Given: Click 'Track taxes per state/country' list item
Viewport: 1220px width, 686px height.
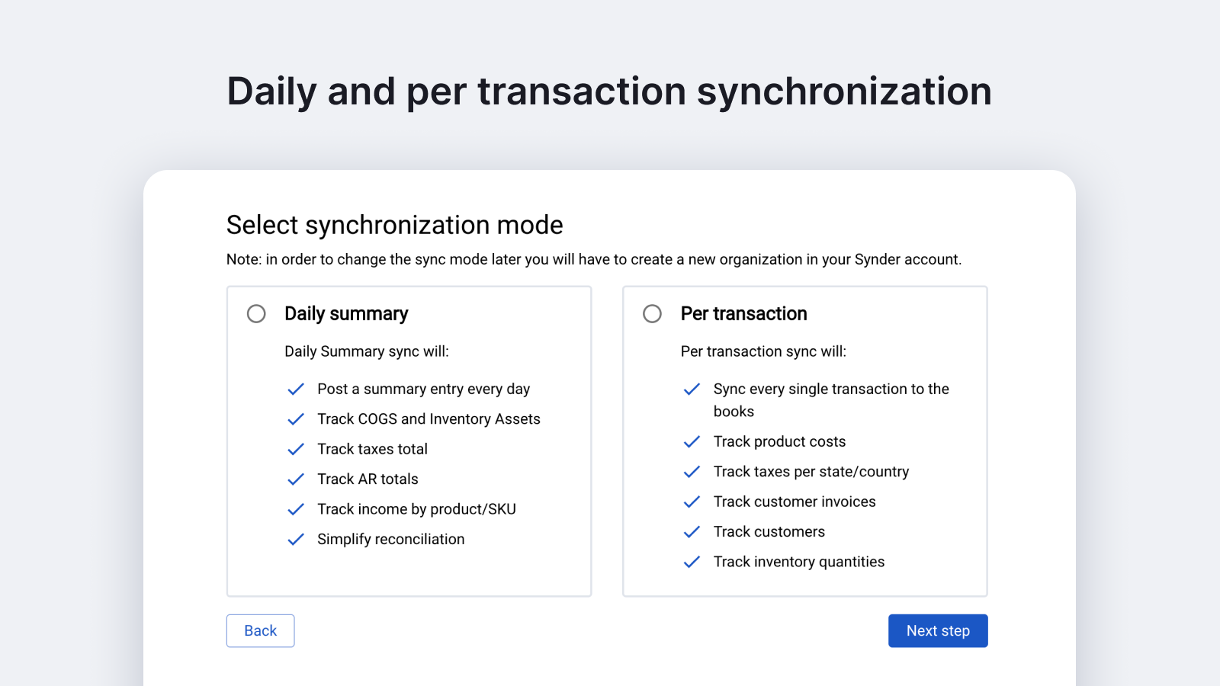Looking at the screenshot, I should 811,471.
